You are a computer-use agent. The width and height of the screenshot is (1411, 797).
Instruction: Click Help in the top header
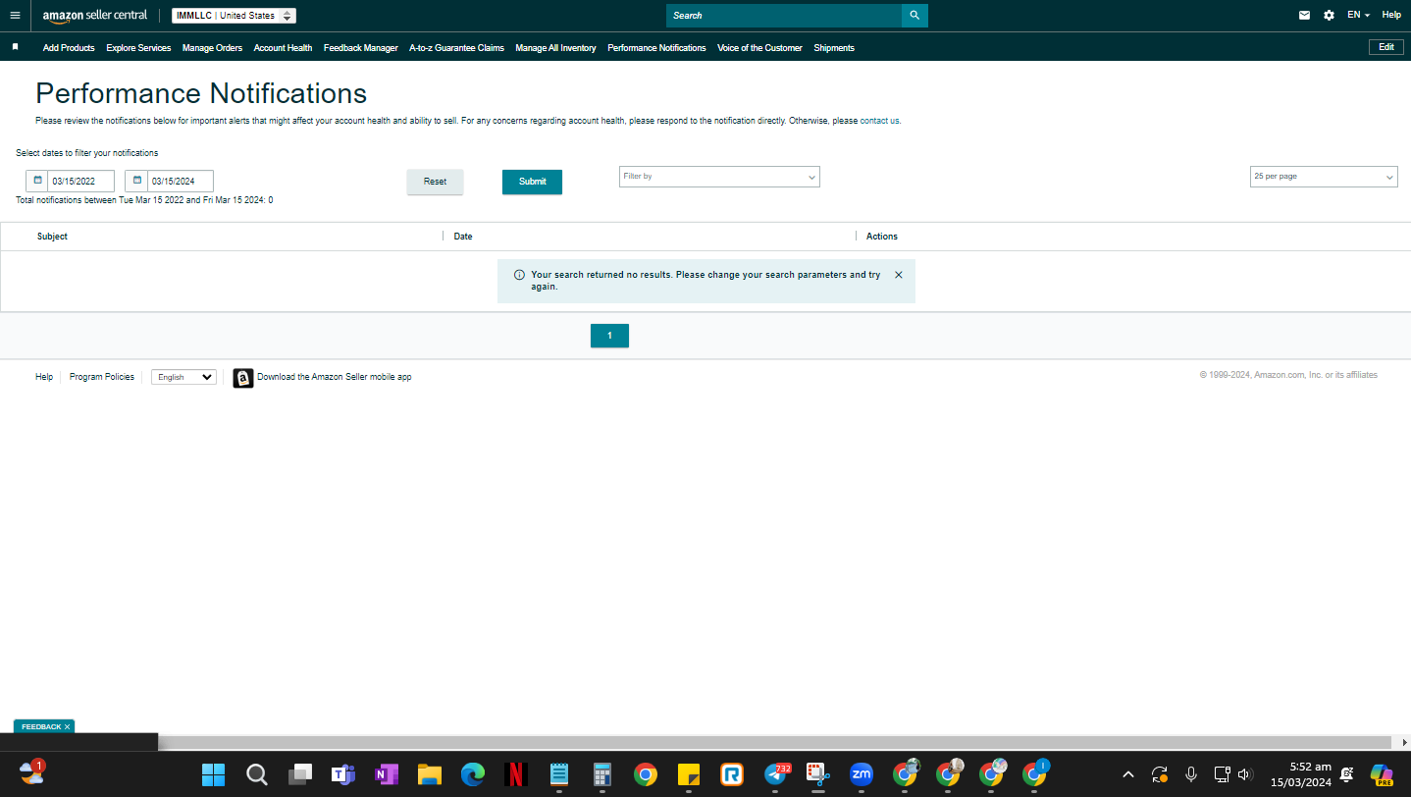pyautogui.click(x=1391, y=16)
